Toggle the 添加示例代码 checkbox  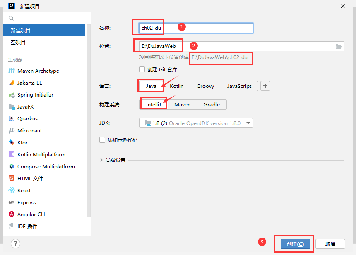102,140
